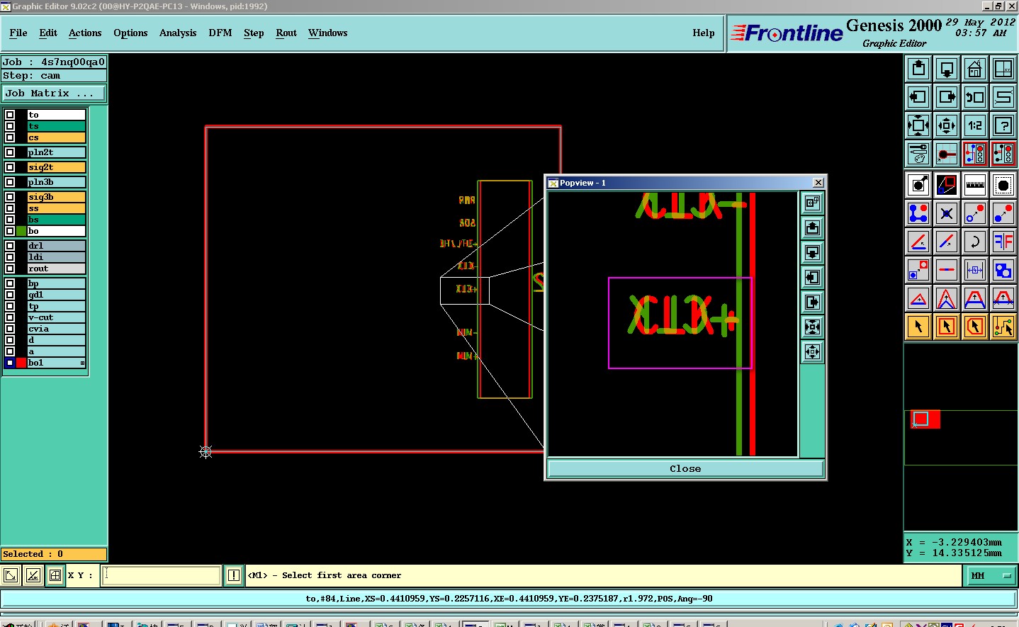Click the X Y coordinate input field

point(162,575)
